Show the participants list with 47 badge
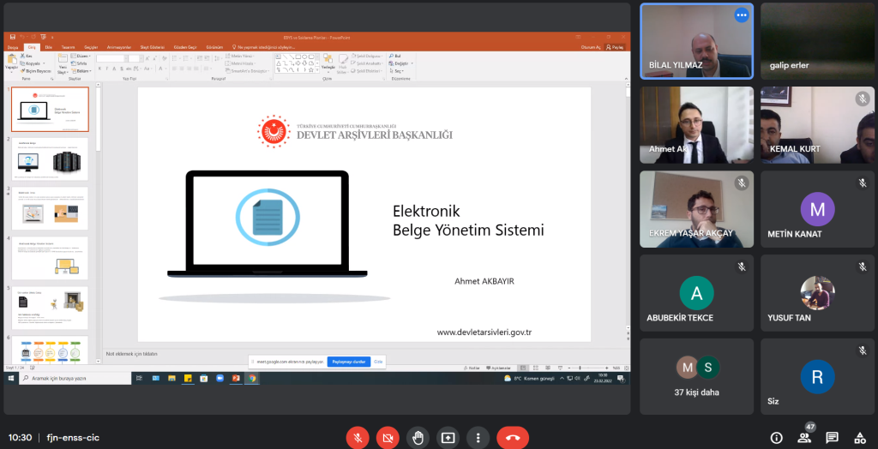 click(804, 438)
